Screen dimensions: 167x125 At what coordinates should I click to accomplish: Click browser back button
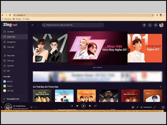coord(3,15)
